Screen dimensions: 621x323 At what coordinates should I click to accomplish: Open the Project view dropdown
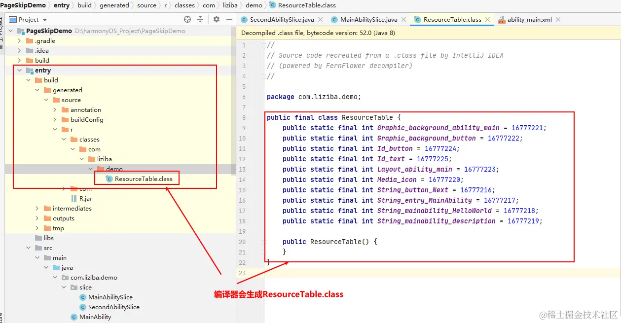coord(45,20)
